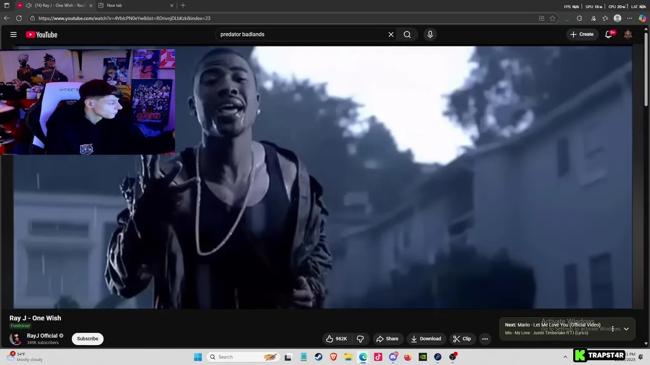This screenshot has width=650, height=365.
Task: Open a new browser tab with plus
Action: tap(183, 6)
